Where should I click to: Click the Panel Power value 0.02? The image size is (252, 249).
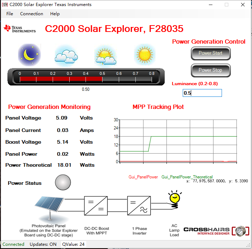[x=63, y=154]
